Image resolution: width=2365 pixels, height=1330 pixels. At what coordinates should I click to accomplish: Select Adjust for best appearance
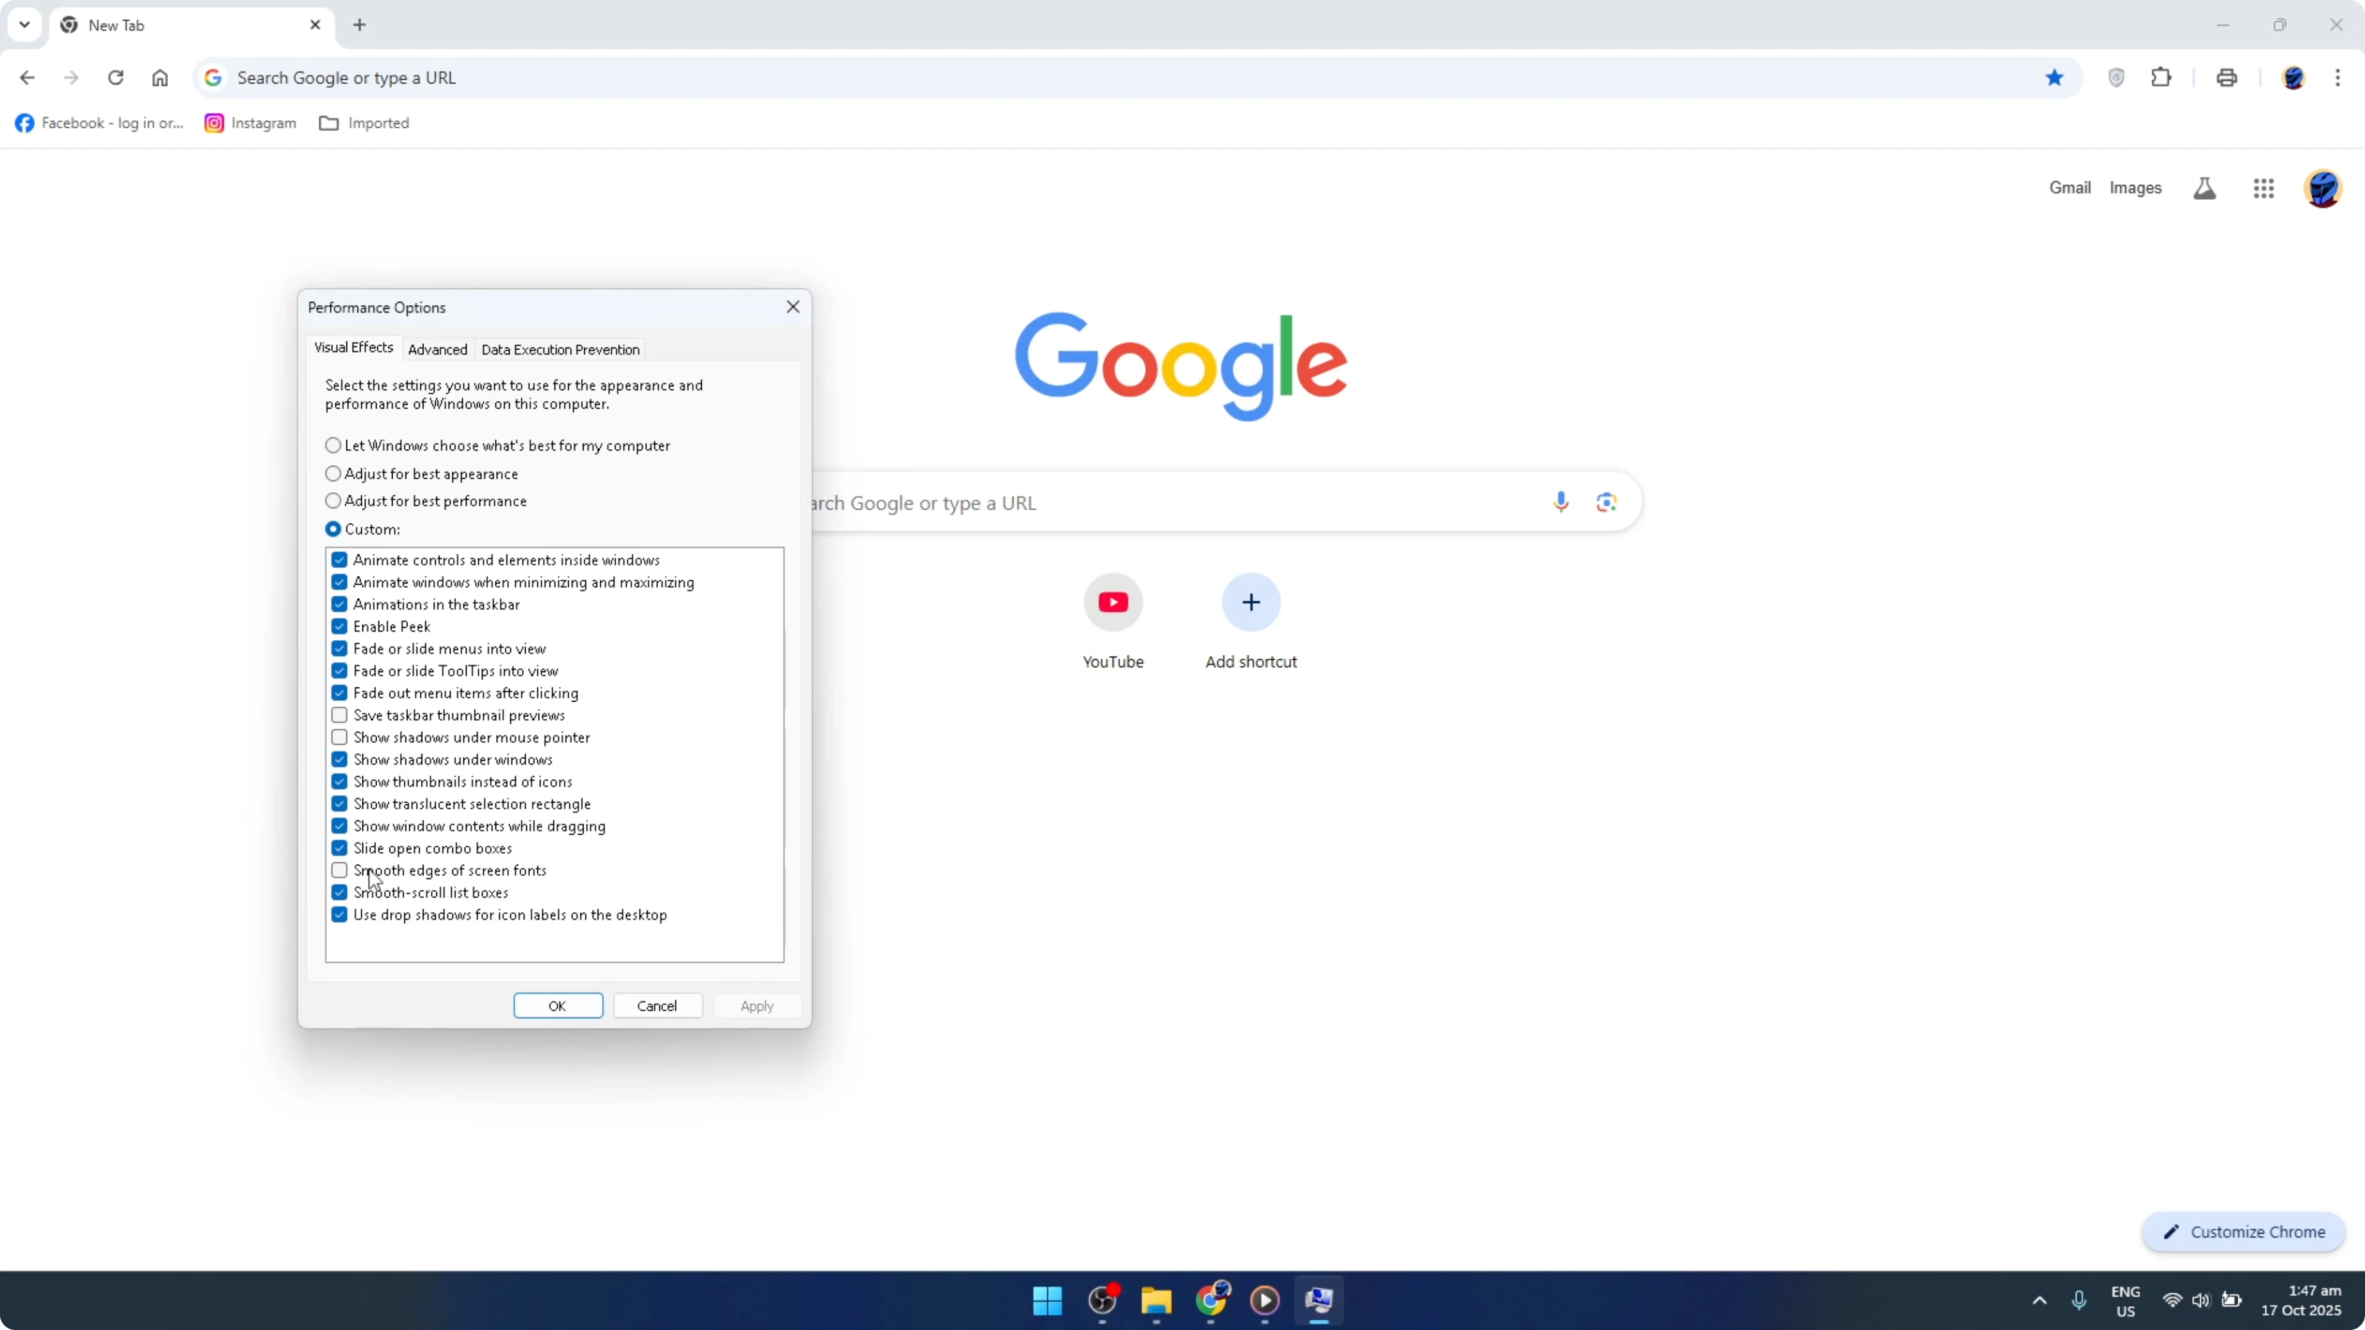click(422, 474)
